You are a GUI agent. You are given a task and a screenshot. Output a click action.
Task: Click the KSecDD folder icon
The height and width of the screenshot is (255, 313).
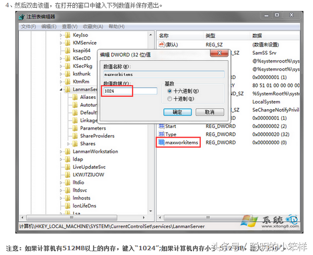pos(68,58)
